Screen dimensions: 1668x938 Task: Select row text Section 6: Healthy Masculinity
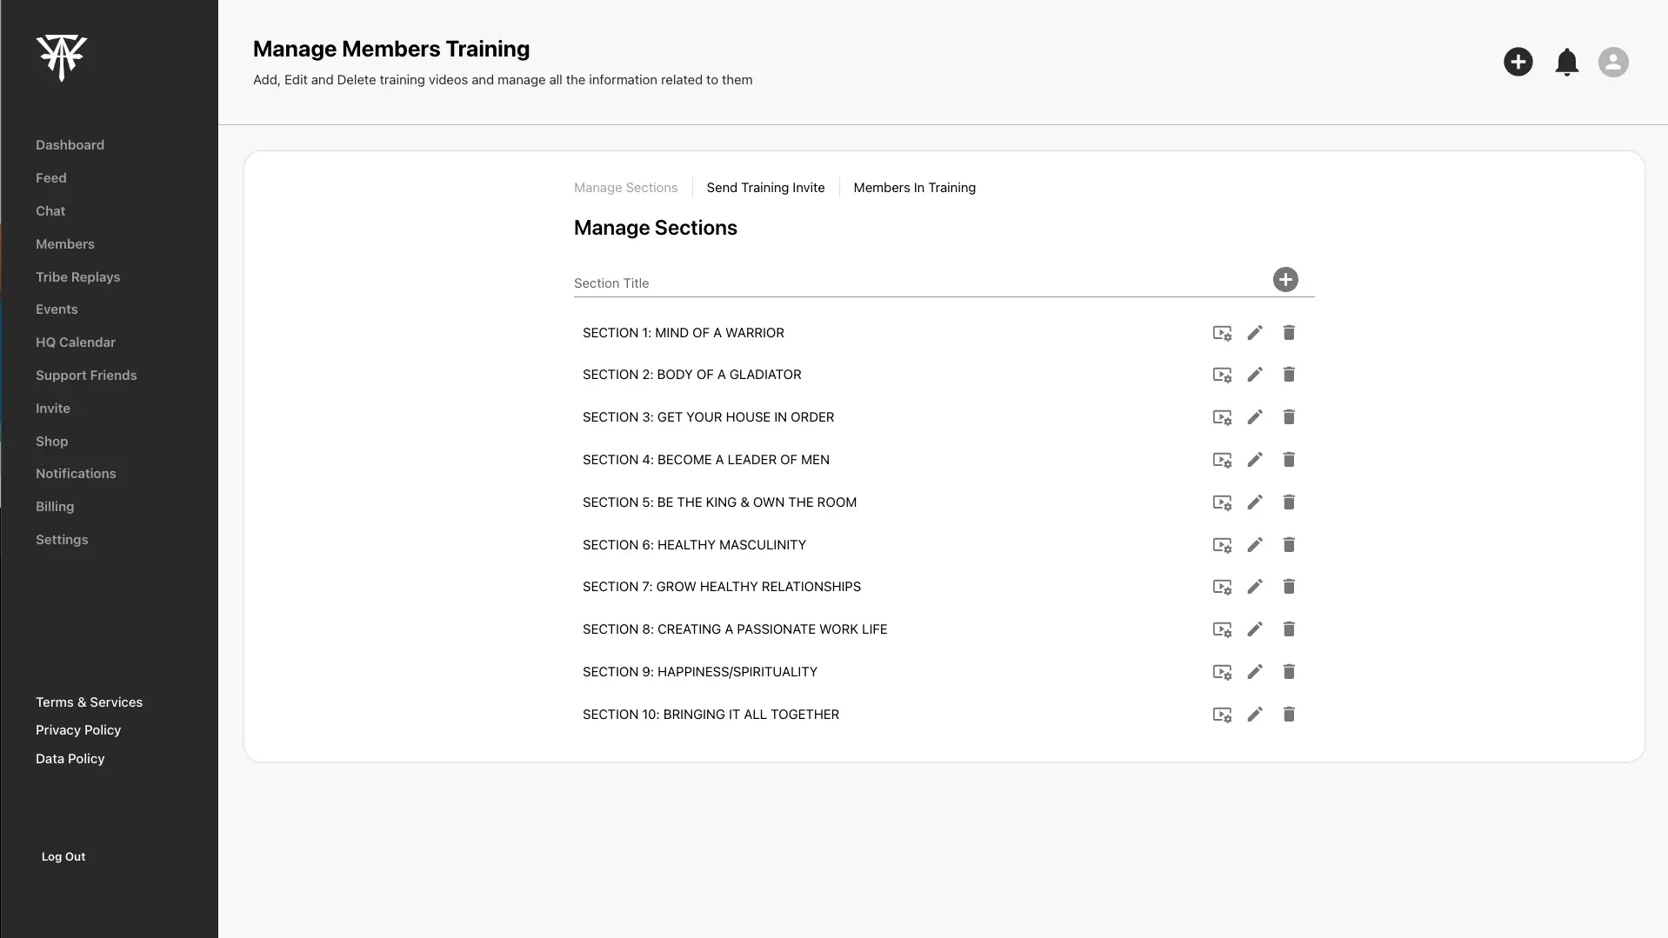pos(694,545)
